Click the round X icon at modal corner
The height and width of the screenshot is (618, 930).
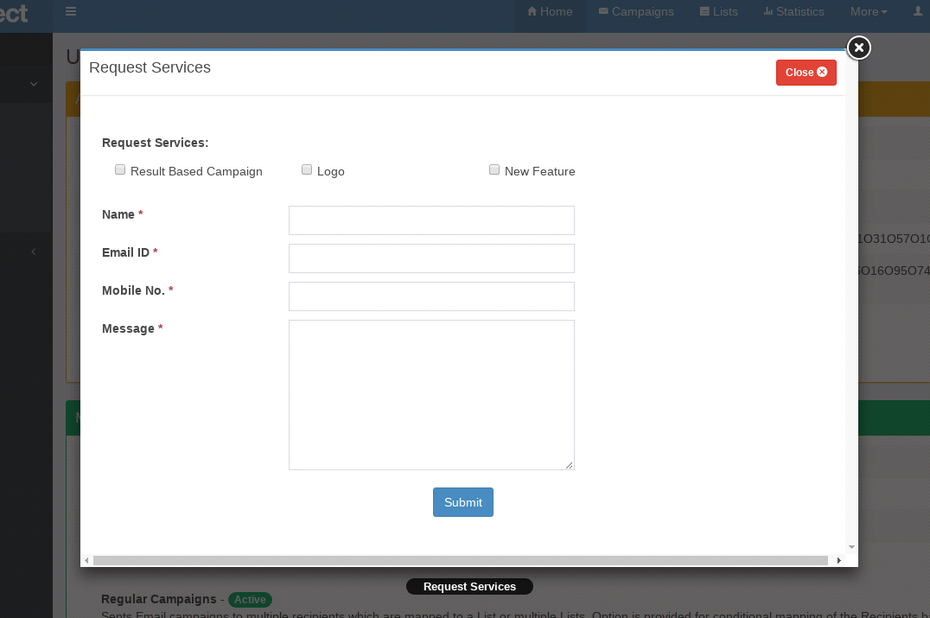coord(857,48)
